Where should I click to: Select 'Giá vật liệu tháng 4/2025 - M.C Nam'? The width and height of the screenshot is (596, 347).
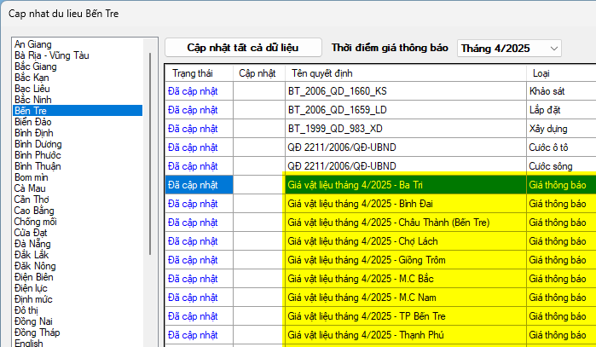[x=406, y=298]
